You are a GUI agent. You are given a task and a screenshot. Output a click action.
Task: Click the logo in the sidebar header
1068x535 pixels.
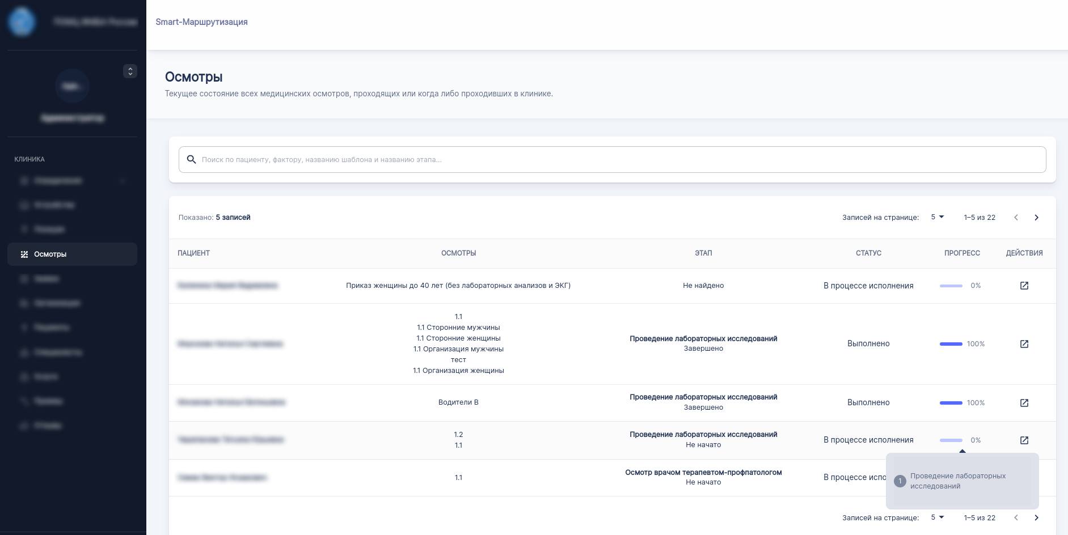22,22
